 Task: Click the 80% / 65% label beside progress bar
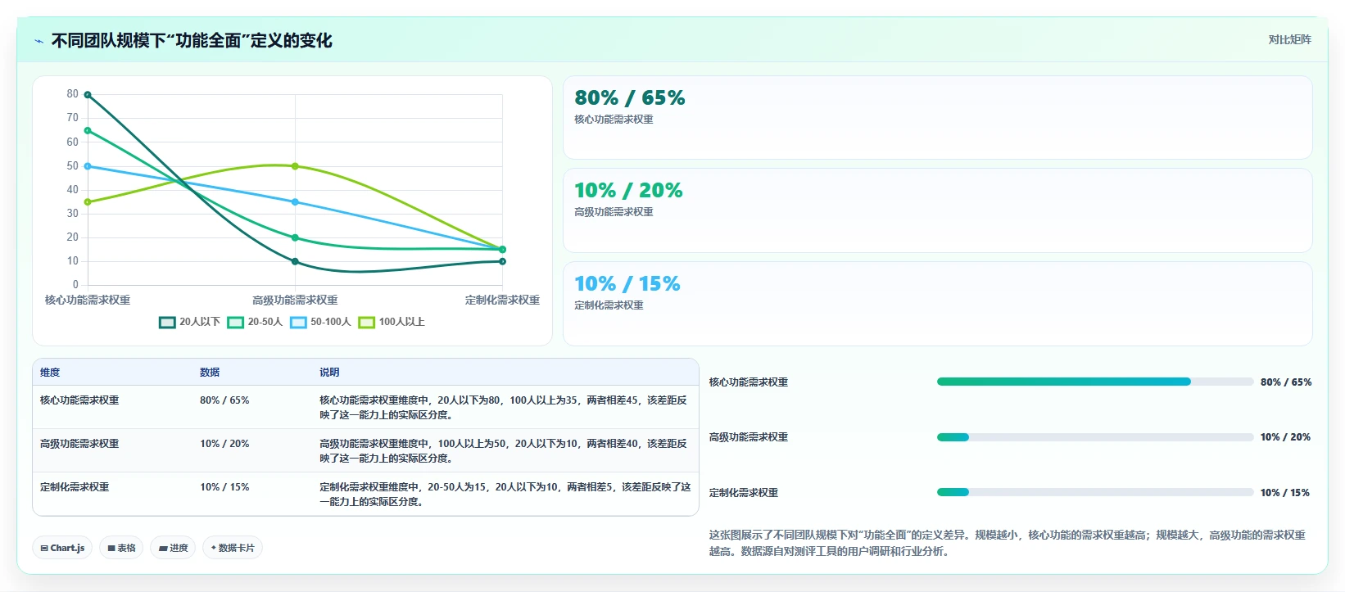point(1286,382)
